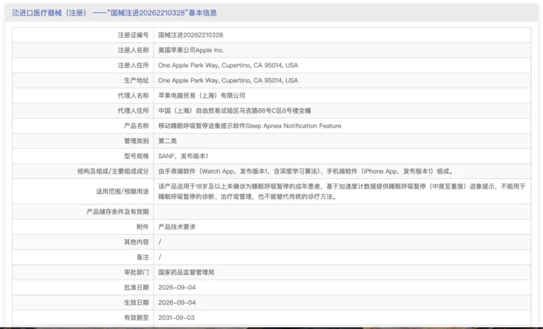This screenshot has width=543, height=329.
Task: Click the "结构及组成/主要组成成分" label
Action: [113, 172]
